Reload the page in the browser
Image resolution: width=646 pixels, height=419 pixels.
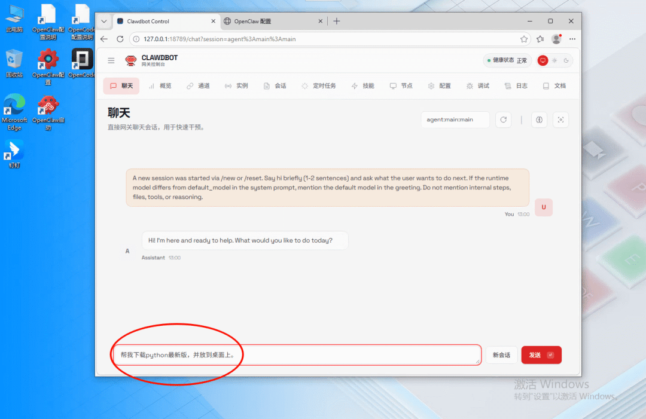click(x=120, y=39)
